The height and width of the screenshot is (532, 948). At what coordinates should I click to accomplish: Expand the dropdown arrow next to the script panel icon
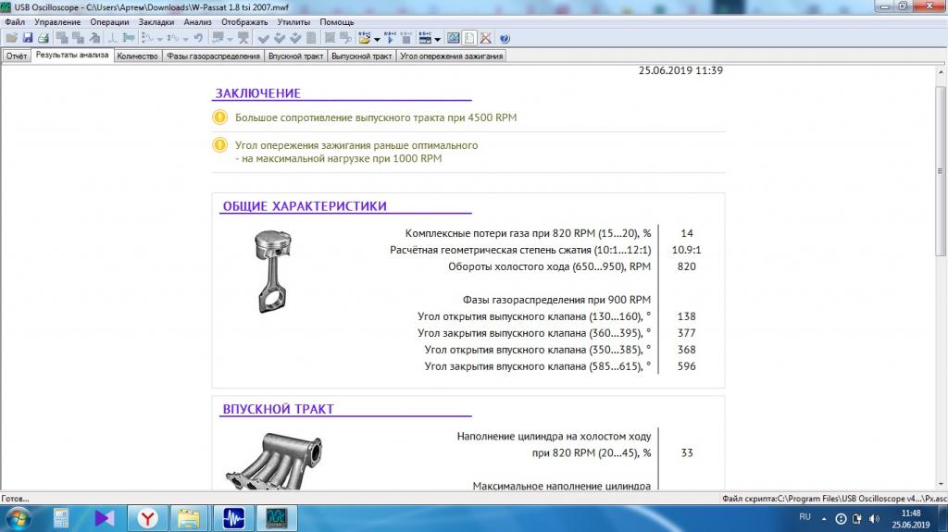click(x=437, y=39)
